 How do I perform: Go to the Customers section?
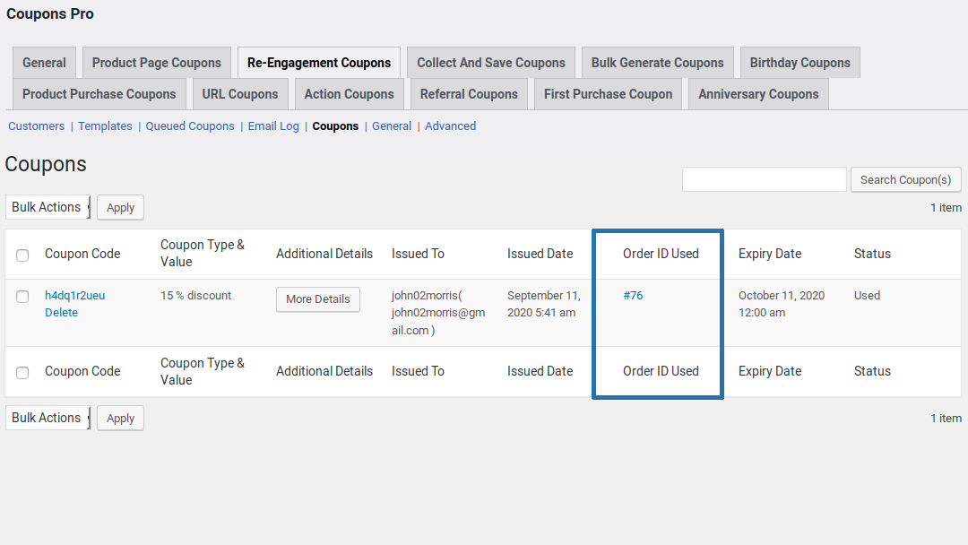[x=36, y=125]
